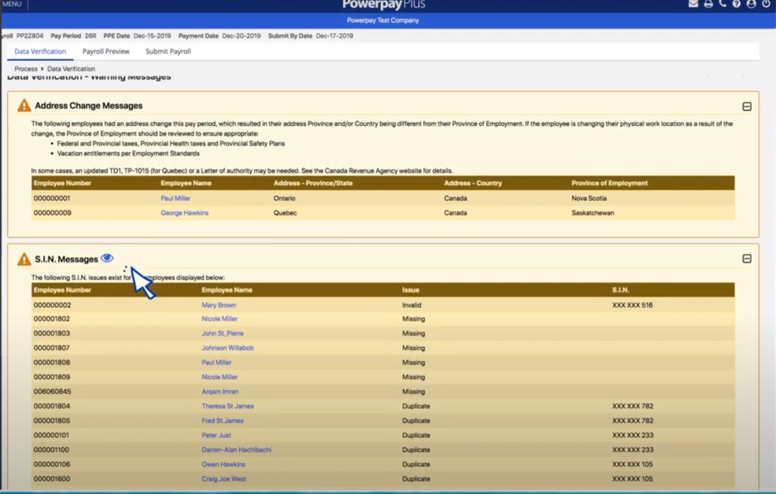Open the Fred St.James employee link
Viewport: 776px width, 494px height.
click(222, 420)
